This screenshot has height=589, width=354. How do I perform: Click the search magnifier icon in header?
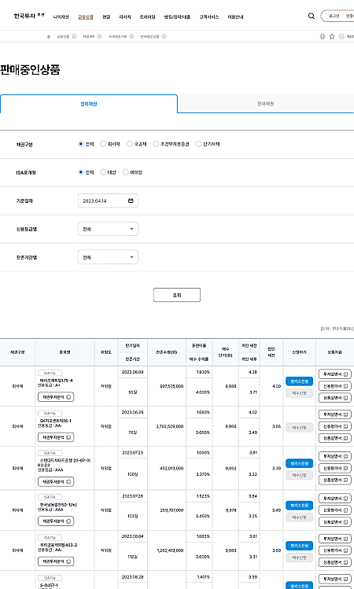click(x=312, y=17)
